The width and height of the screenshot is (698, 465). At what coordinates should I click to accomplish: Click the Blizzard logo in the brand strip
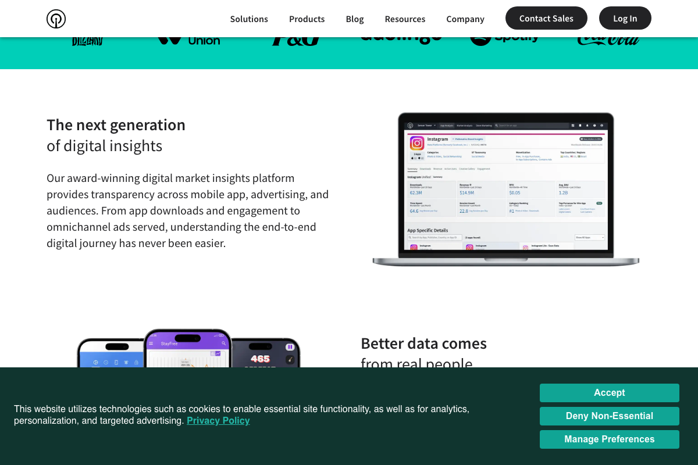(87, 41)
